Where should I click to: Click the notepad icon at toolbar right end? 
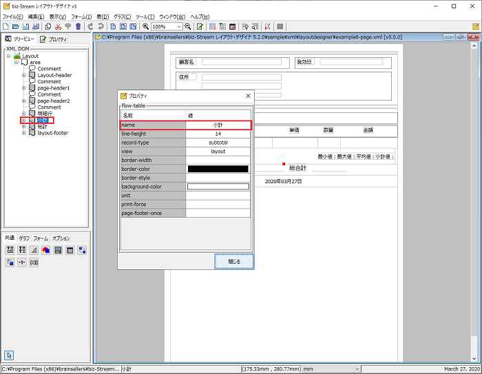coord(476,26)
